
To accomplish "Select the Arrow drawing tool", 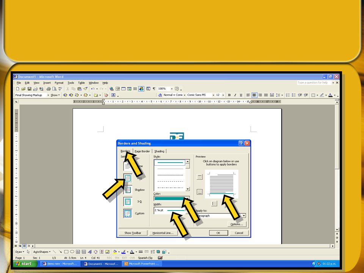I will 60,252.
